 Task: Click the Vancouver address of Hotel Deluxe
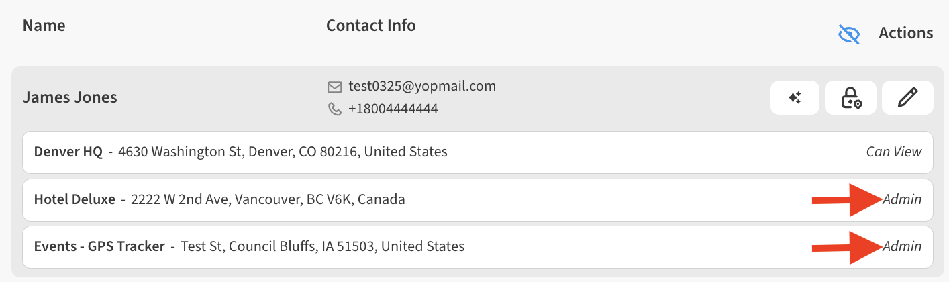coord(268,199)
